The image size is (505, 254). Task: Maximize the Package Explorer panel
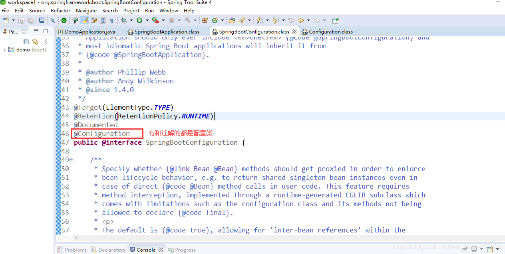pyautogui.click(x=46, y=31)
